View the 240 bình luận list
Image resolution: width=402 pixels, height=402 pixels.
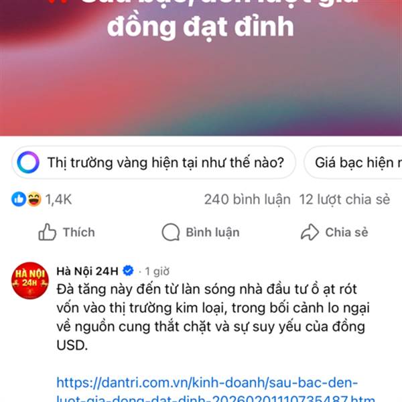coord(247,200)
